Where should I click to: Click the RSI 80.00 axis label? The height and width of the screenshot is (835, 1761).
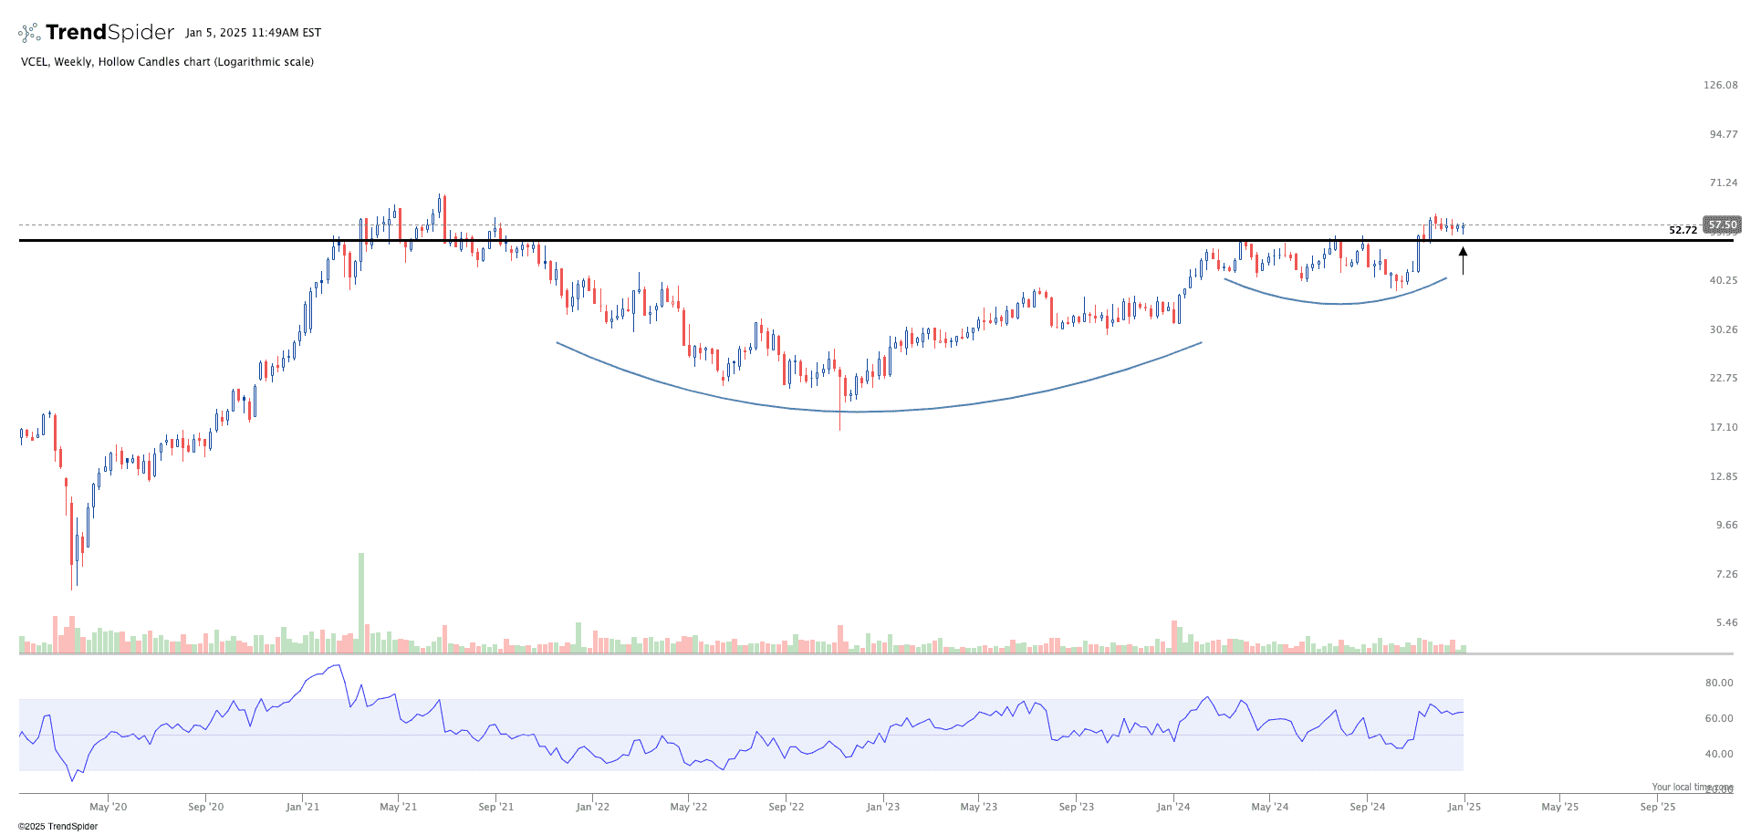[x=1719, y=683]
